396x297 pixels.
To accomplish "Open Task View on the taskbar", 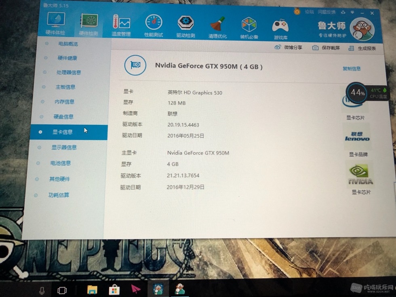I will [62, 291].
